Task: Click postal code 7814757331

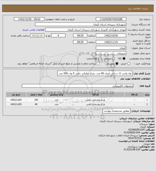Action: [x=135, y=138]
